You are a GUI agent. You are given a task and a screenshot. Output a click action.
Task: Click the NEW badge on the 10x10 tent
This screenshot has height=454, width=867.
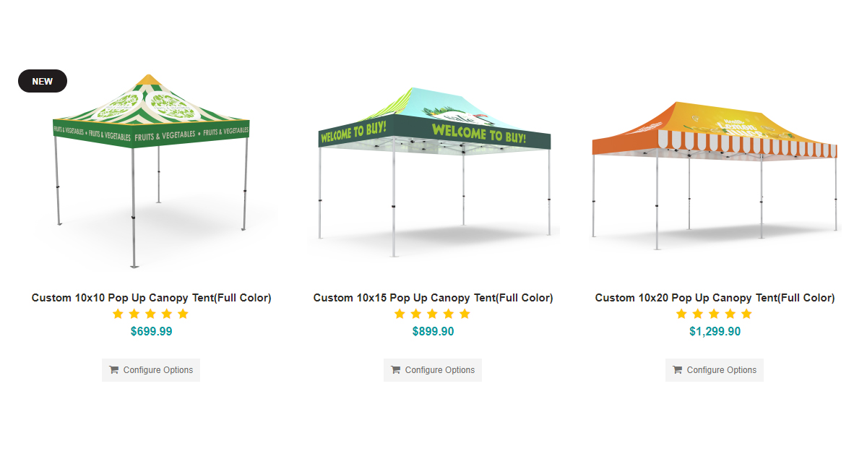pos(43,81)
